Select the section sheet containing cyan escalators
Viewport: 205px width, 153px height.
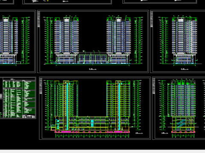pyautogui.click(x=179, y=108)
